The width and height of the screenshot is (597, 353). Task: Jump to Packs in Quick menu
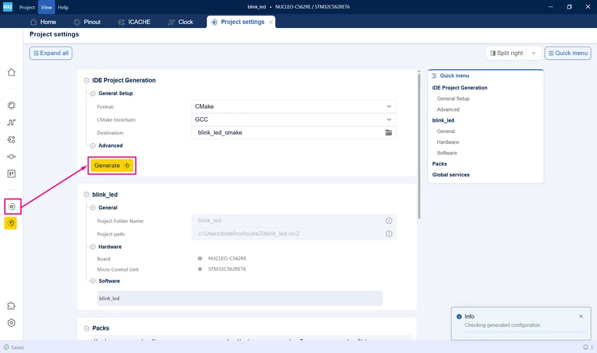(x=439, y=164)
